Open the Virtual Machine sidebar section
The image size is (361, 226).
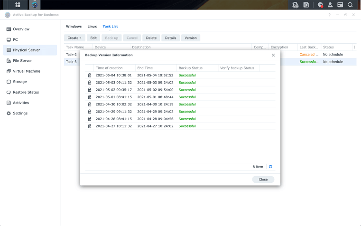(x=27, y=71)
